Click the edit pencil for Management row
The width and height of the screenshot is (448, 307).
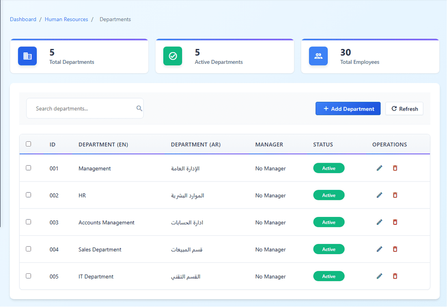[x=379, y=168]
